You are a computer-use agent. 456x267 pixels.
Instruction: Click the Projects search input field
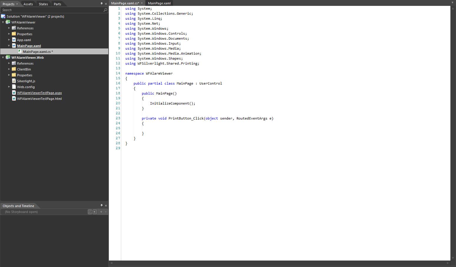coord(51,10)
